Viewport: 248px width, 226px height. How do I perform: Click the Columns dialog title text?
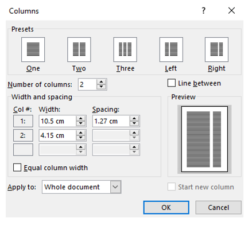coord(24,11)
